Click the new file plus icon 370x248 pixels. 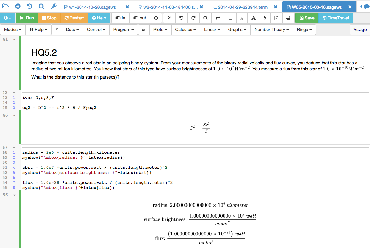click(x=18, y=7)
